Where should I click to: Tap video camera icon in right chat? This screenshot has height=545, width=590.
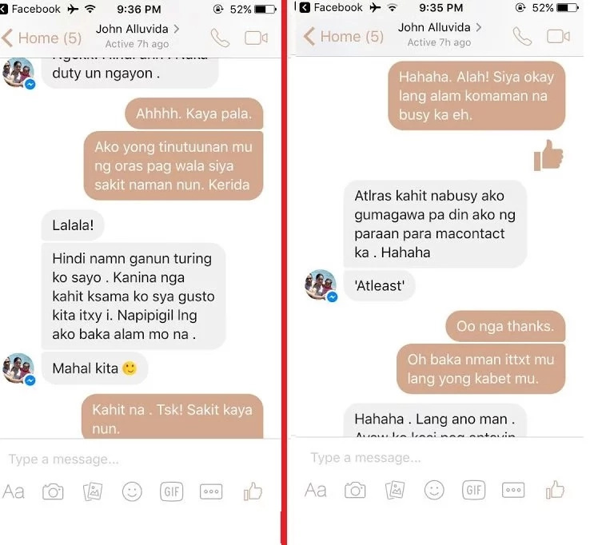pyautogui.click(x=558, y=37)
